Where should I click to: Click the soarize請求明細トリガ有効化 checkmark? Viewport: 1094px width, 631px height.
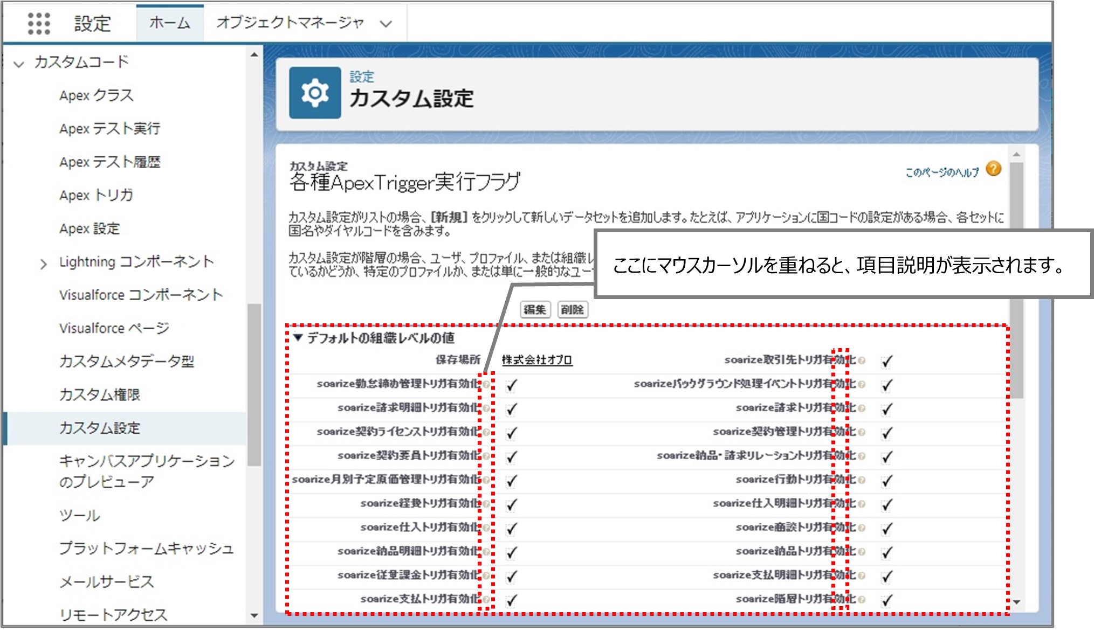click(x=511, y=410)
